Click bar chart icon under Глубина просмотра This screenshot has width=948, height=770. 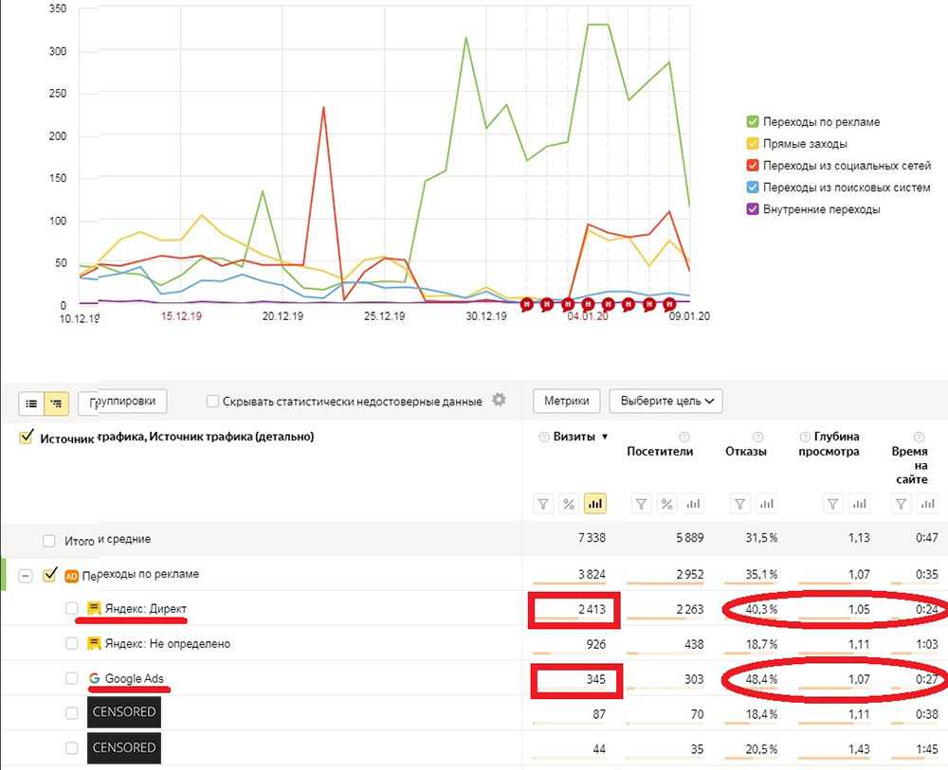tap(859, 504)
